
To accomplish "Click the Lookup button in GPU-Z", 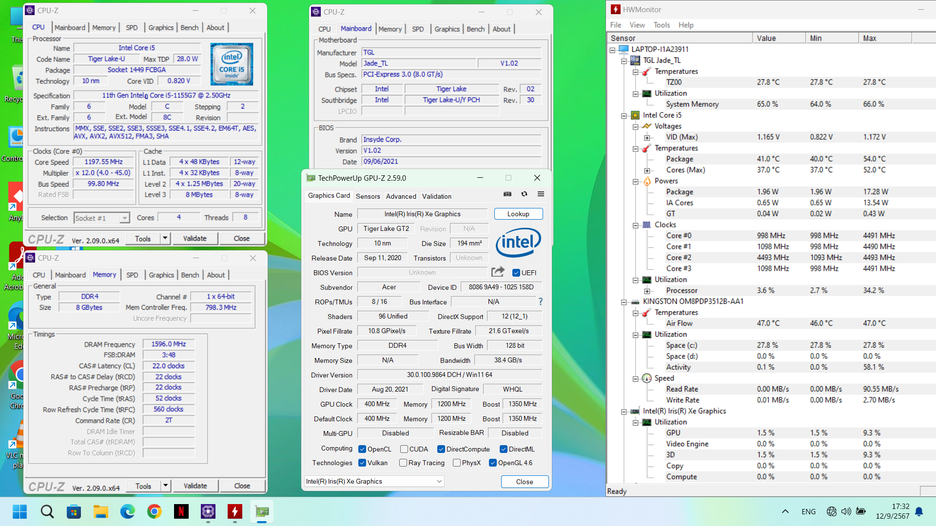I will 518,214.
